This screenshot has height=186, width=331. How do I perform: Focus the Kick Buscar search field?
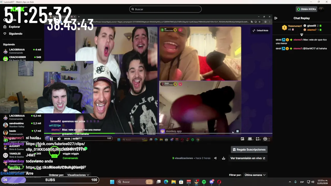[165, 9]
